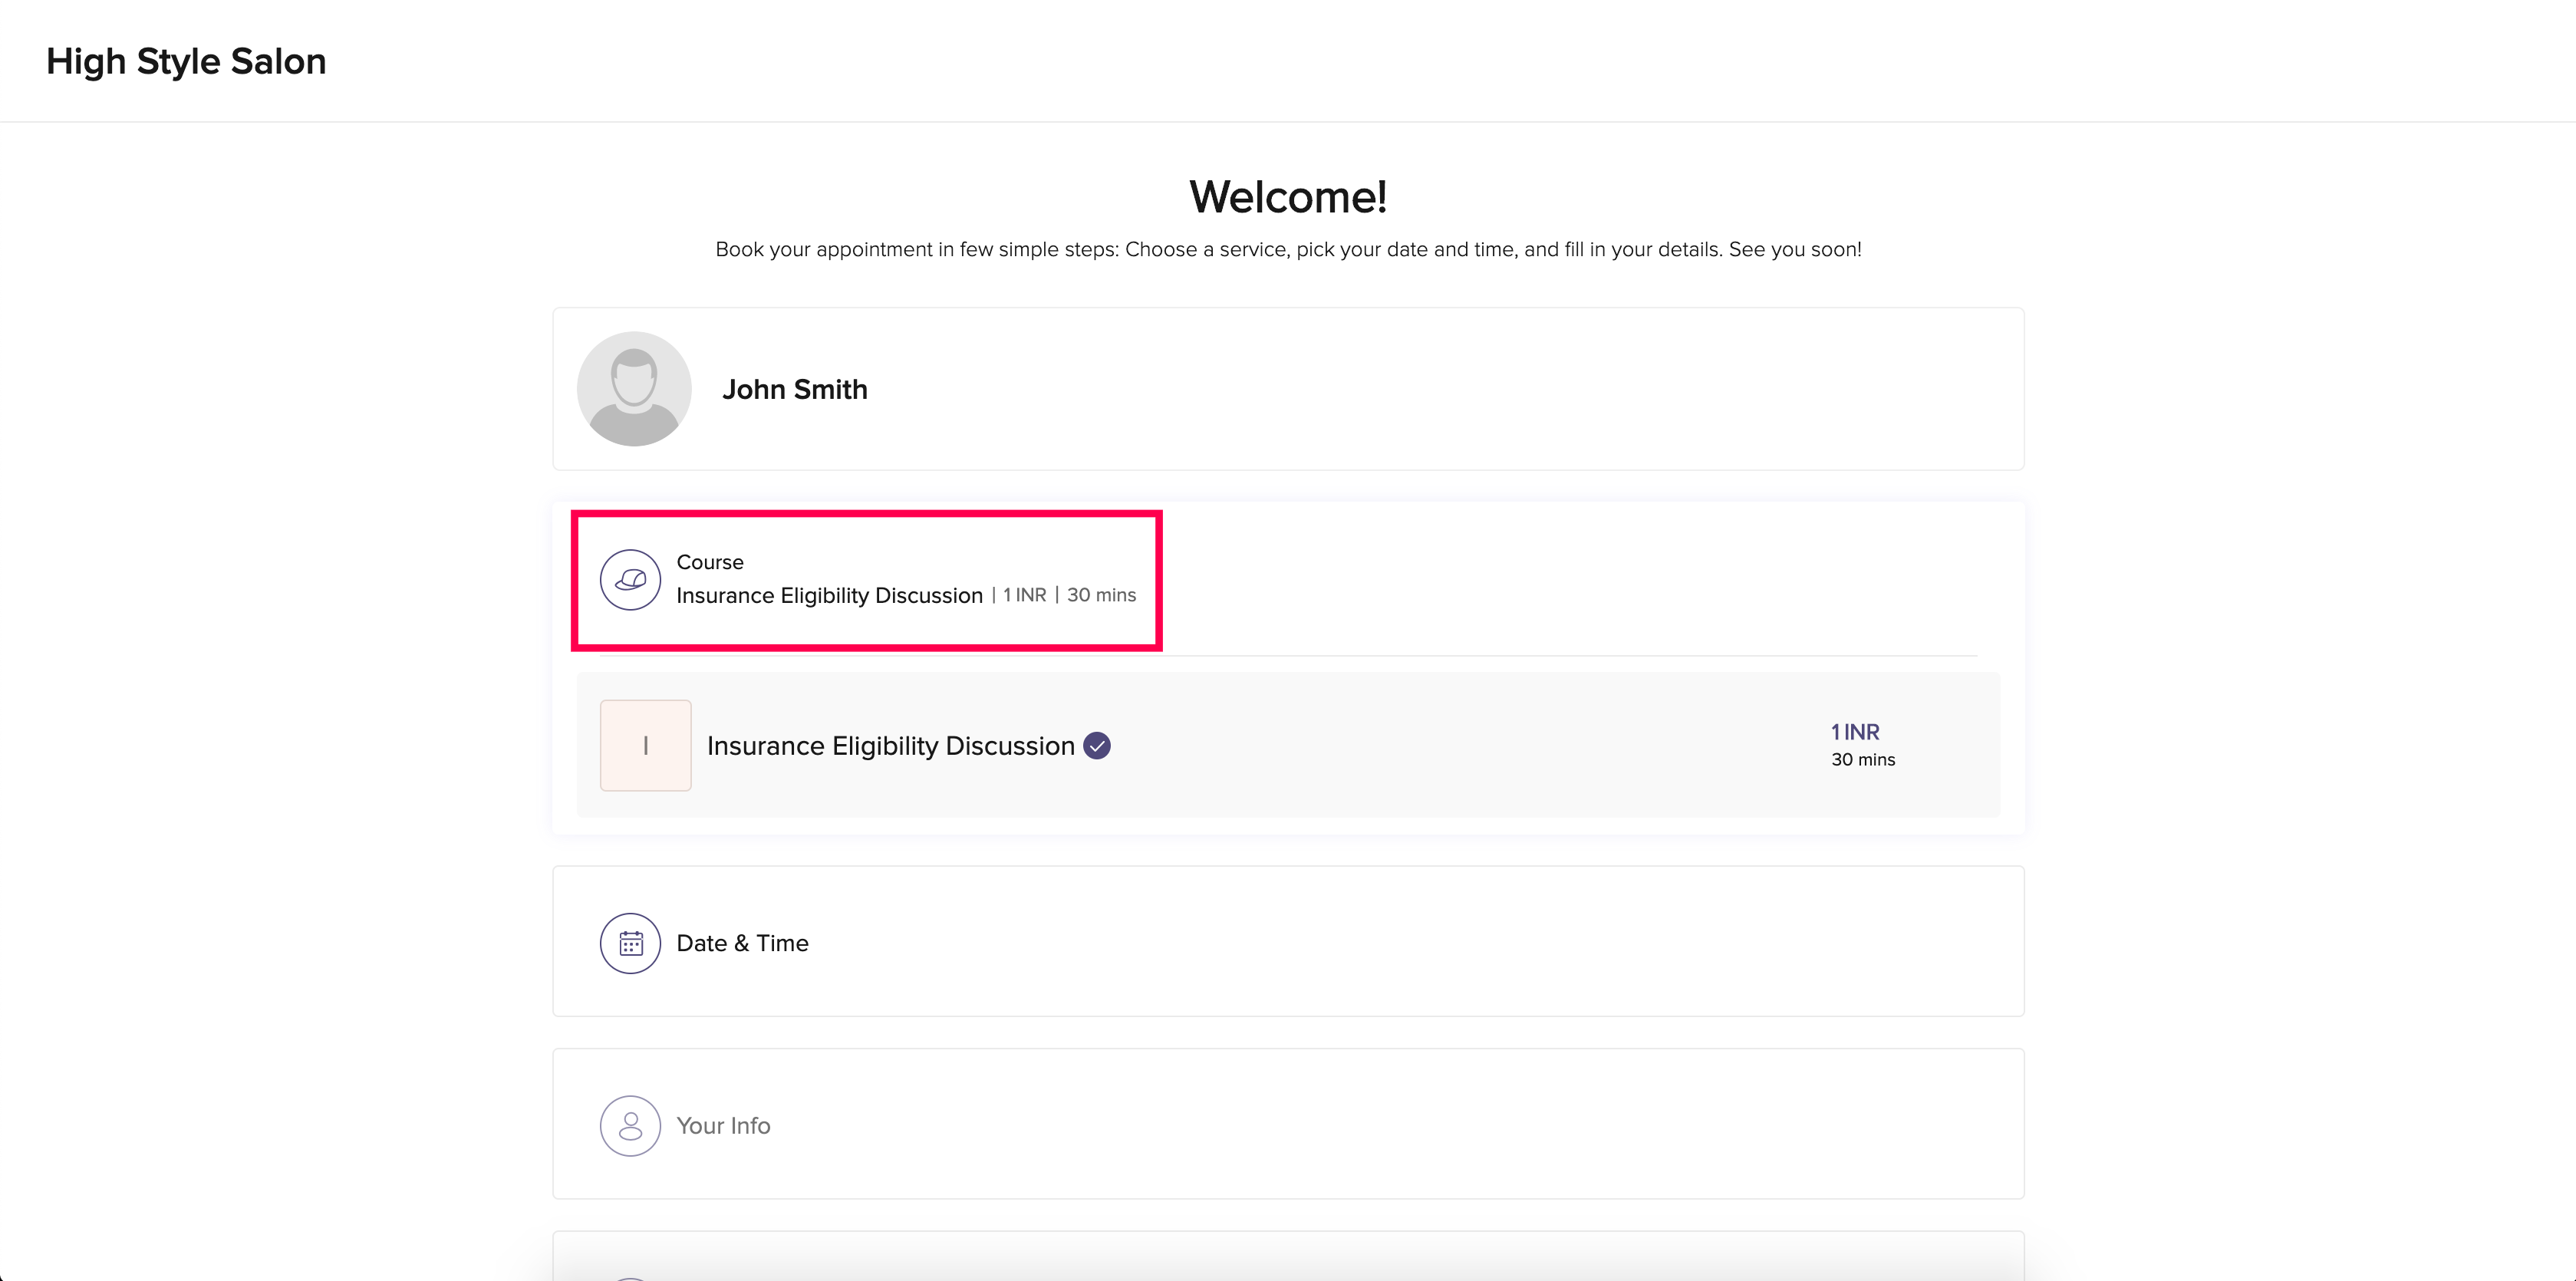Click the Date & Time calendar icon
The height and width of the screenshot is (1281, 2576).
tap(630, 943)
